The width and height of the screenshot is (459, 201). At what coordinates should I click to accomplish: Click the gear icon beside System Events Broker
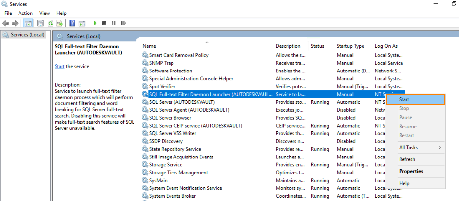(x=145, y=196)
